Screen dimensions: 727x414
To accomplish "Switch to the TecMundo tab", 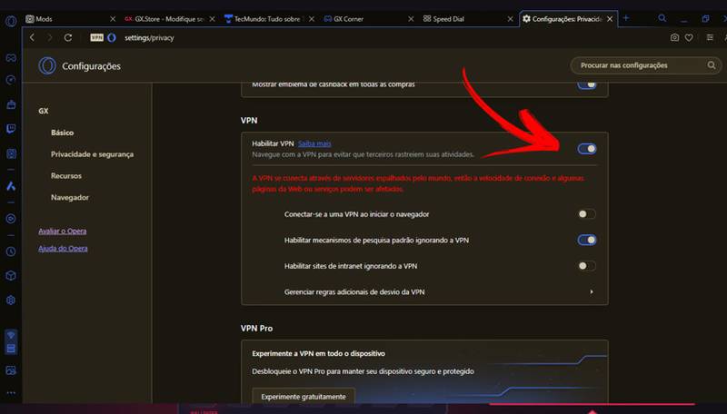I will [x=268, y=19].
